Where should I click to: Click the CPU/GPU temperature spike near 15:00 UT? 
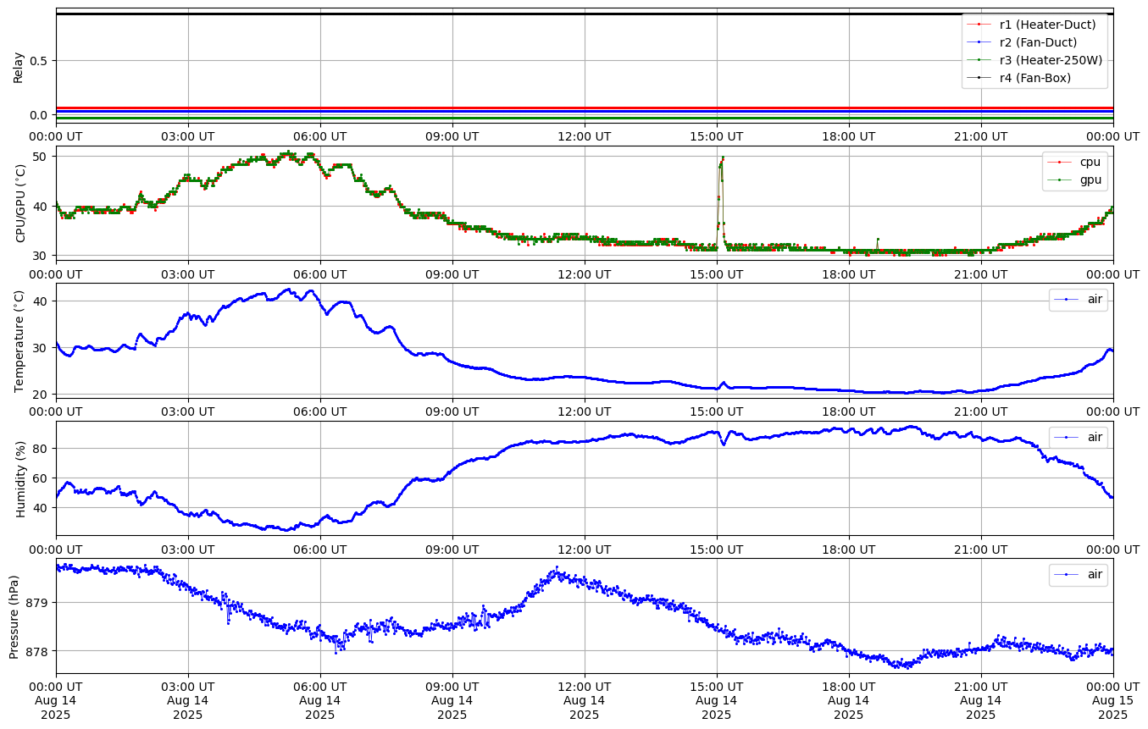click(721, 202)
